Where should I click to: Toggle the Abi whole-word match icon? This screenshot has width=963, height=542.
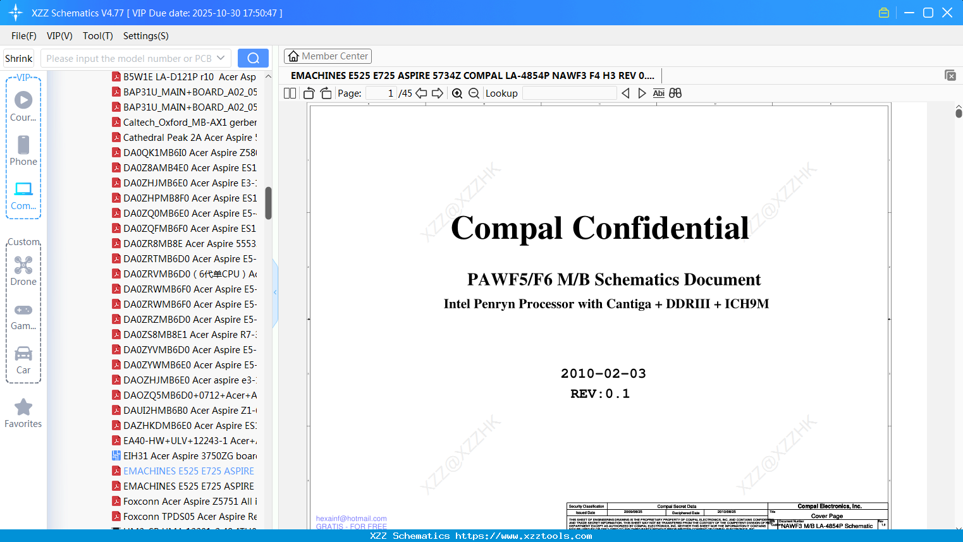click(x=659, y=93)
